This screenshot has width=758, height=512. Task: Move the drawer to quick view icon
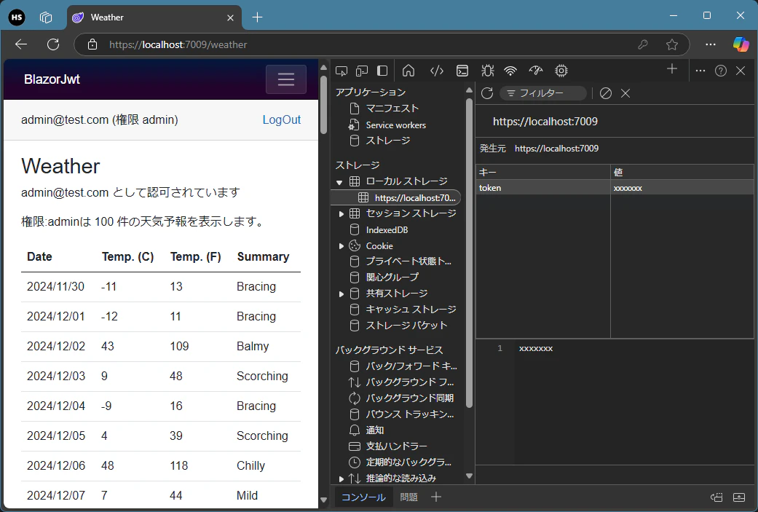[716, 497]
